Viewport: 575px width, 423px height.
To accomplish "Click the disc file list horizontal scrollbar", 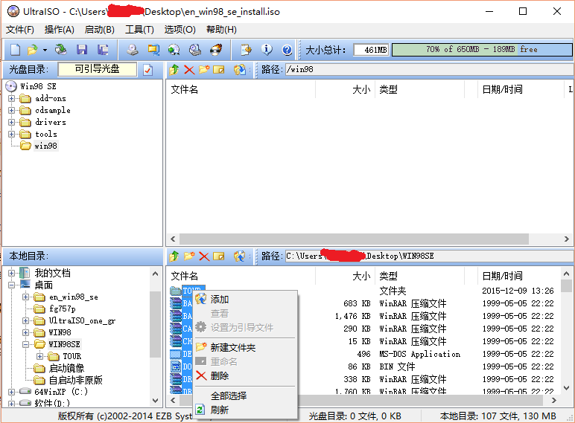I will point(354,239).
